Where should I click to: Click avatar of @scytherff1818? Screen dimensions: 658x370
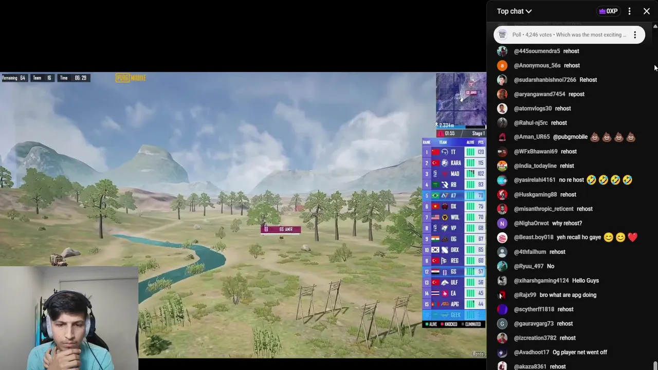point(502,309)
